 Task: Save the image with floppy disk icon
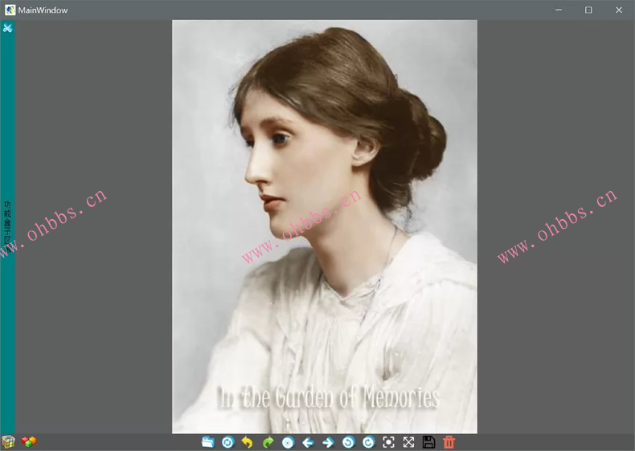429,442
